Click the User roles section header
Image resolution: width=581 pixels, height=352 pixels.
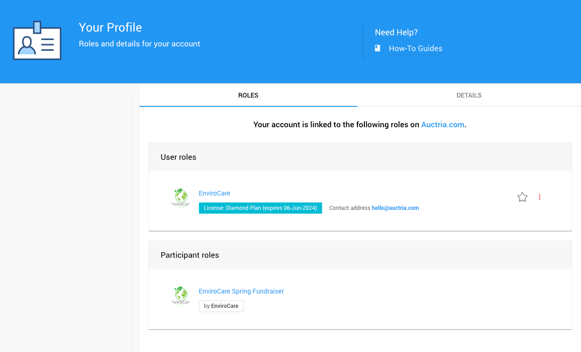pyautogui.click(x=178, y=157)
